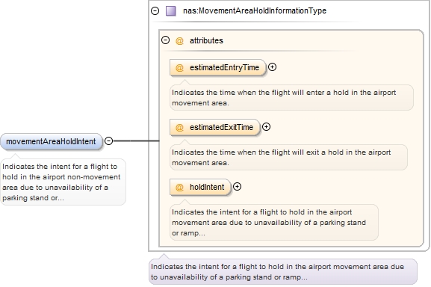This screenshot has height=287, width=431.
Task: Click the @ icon in estimatedExitTime
Action: pyautogui.click(x=179, y=128)
